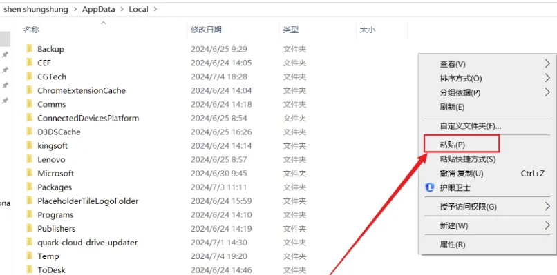
Task: Click the date 2024/6/30 9:45
Action: (x=219, y=173)
